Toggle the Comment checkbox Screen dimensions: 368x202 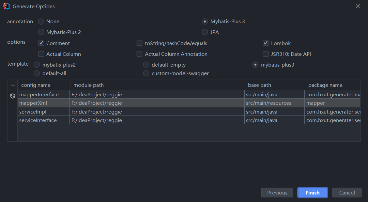tap(41, 43)
